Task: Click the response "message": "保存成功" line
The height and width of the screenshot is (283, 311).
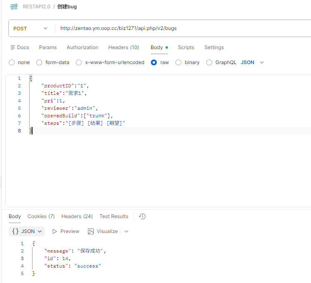Action: [75, 251]
